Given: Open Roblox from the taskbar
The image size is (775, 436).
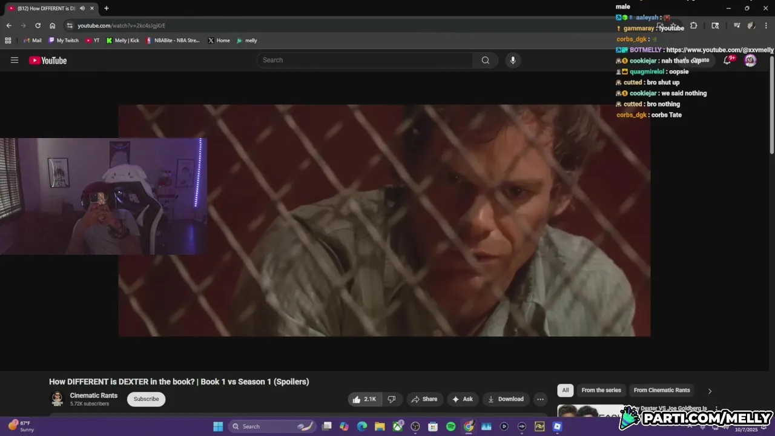Looking at the screenshot, I should click(x=557, y=426).
